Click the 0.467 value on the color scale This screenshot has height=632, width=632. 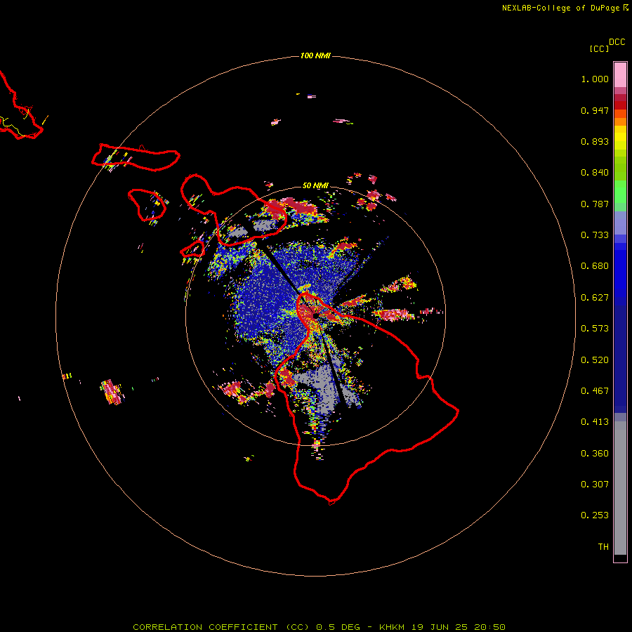click(595, 391)
